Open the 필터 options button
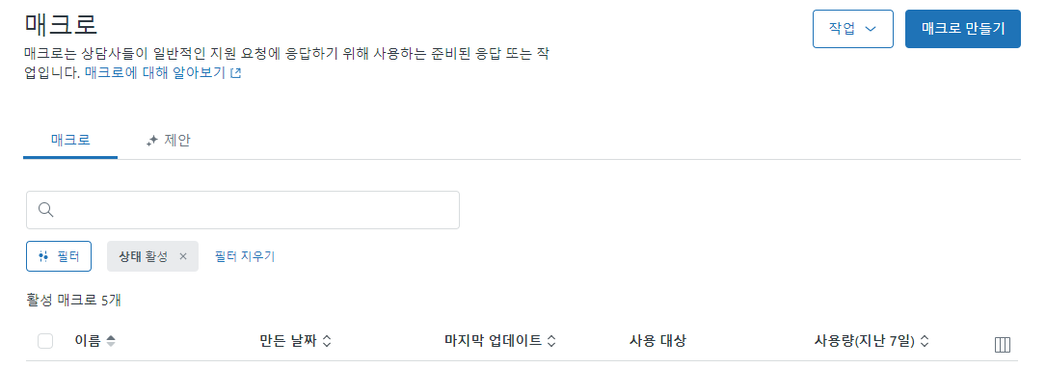This screenshot has height=368, width=1046. (x=59, y=256)
